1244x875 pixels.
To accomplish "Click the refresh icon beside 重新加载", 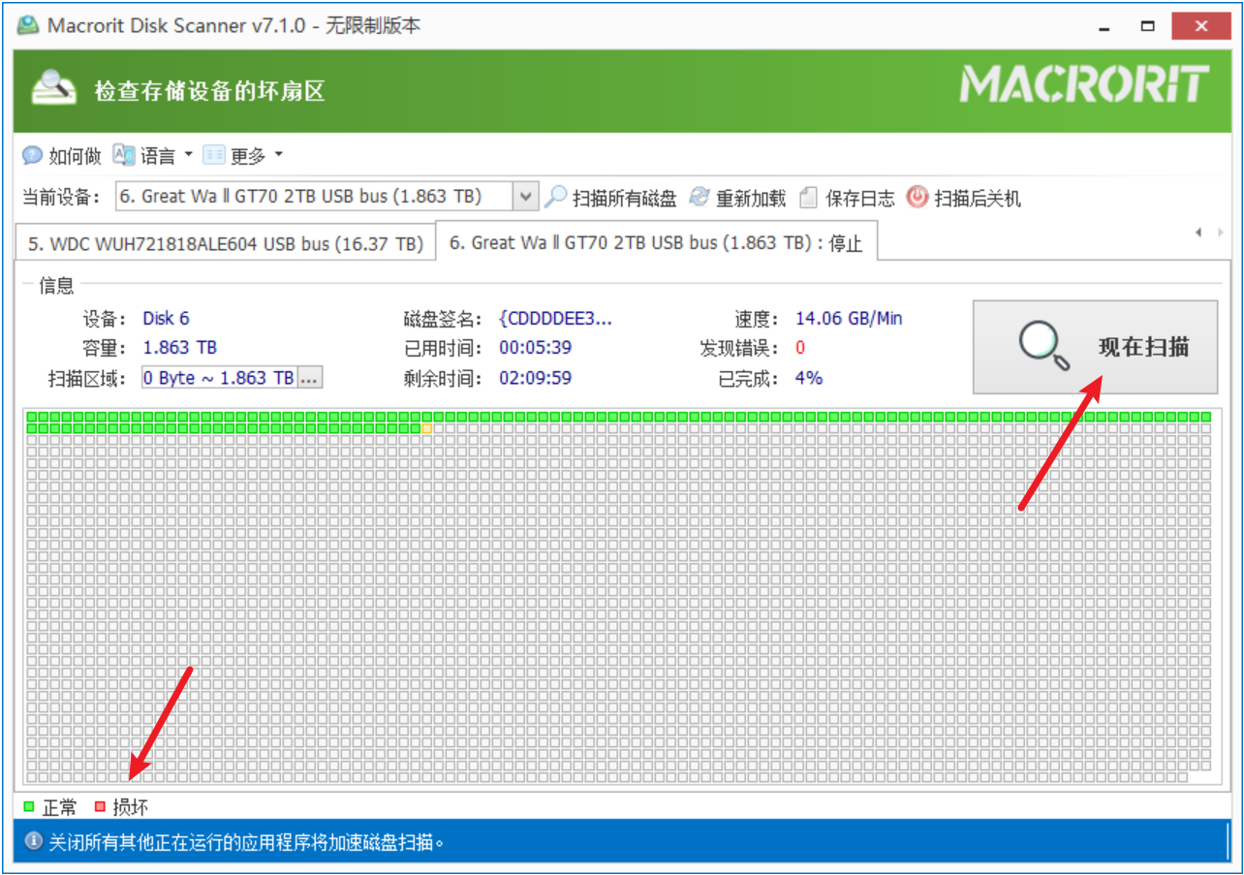I will tap(700, 198).
